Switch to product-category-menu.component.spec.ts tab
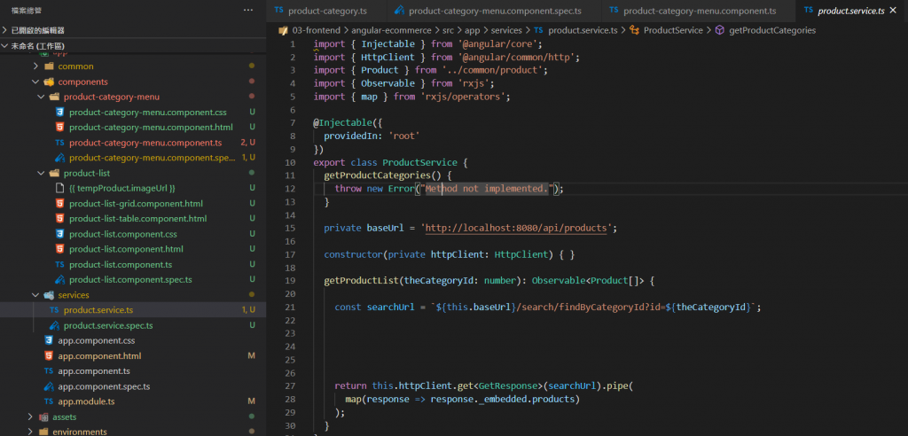The height and width of the screenshot is (436, 908). coord(495,11)
